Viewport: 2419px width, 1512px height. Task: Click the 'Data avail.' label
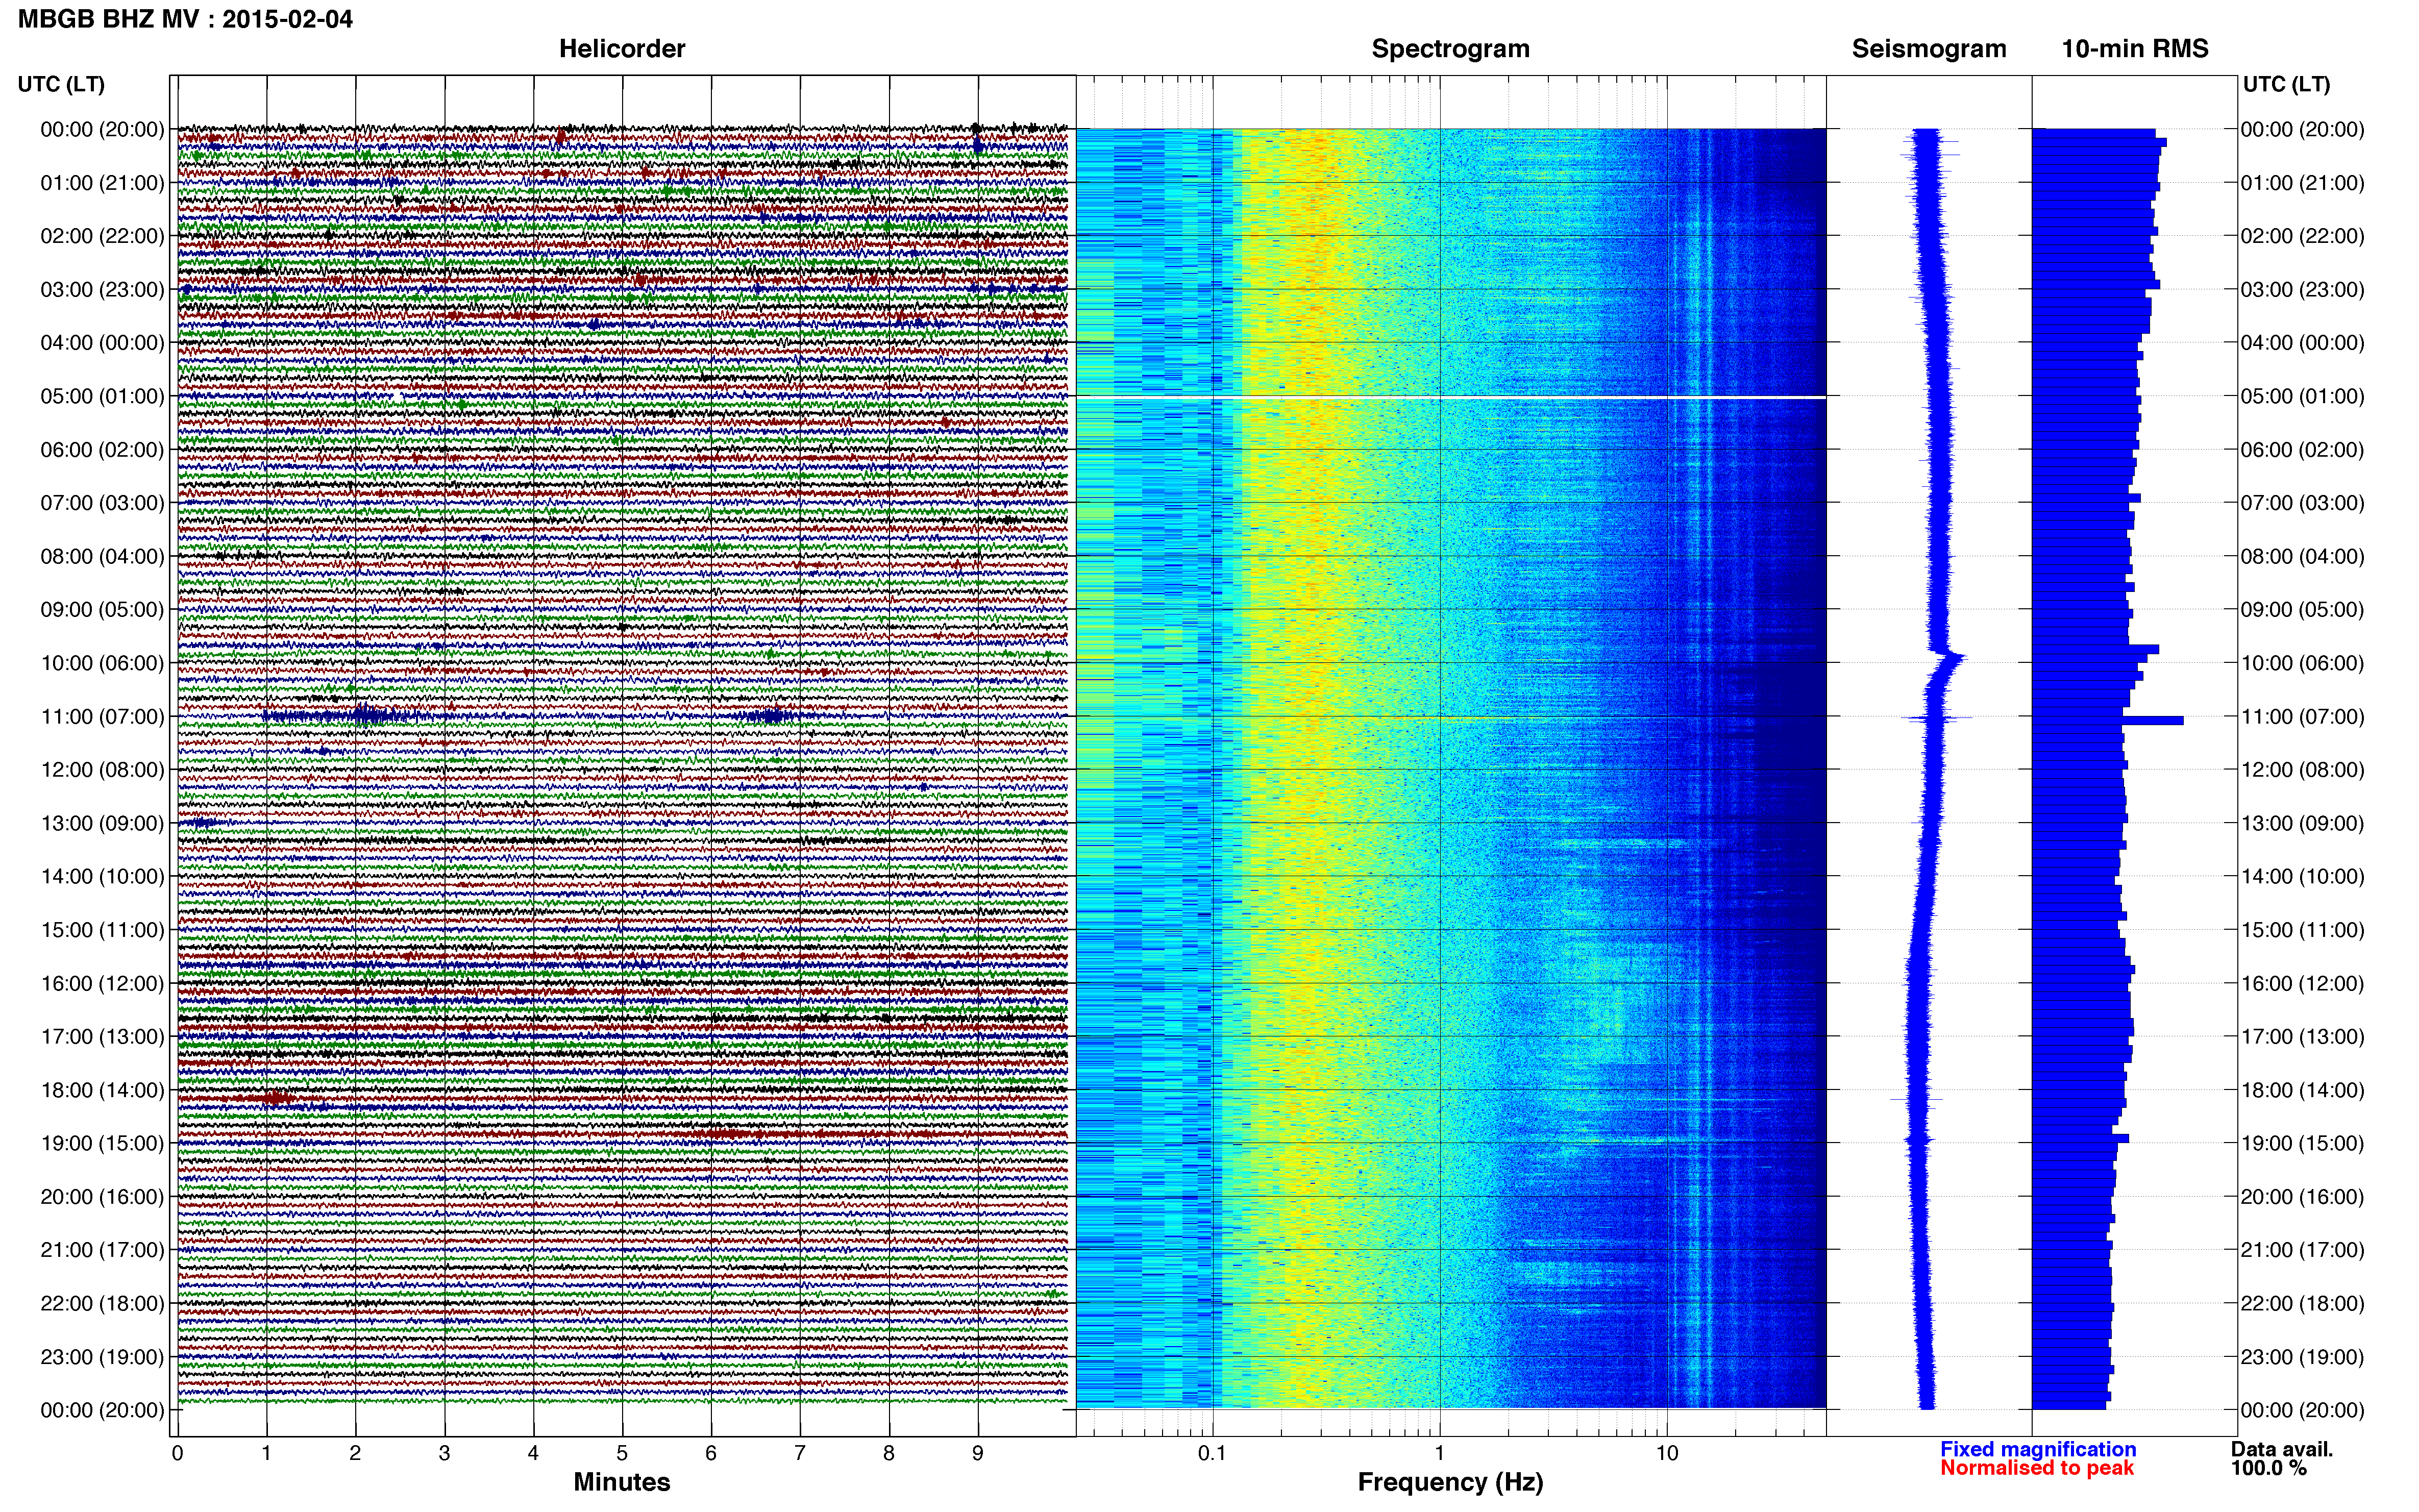pos(2282,1449)
